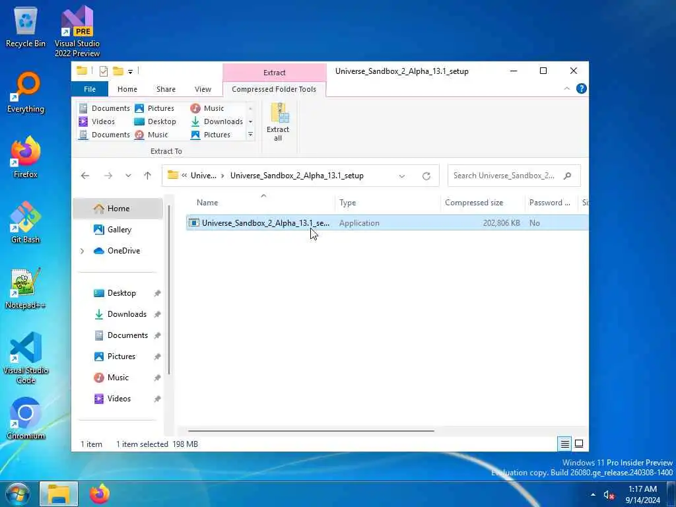This screenshot has height=507, width=676.
Task: Sort by the Name column header
Action: 260,203
